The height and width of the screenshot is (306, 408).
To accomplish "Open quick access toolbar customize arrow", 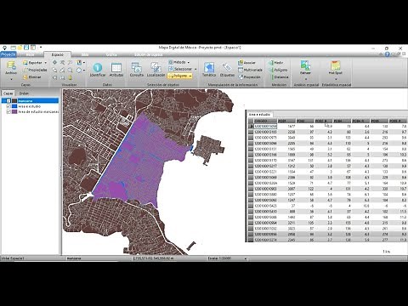I will pyautogui.click(x=41, y=48).
